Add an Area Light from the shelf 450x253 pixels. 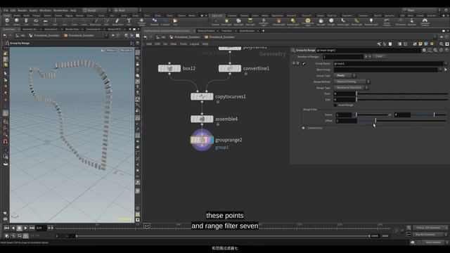click(x=250, y=22)
